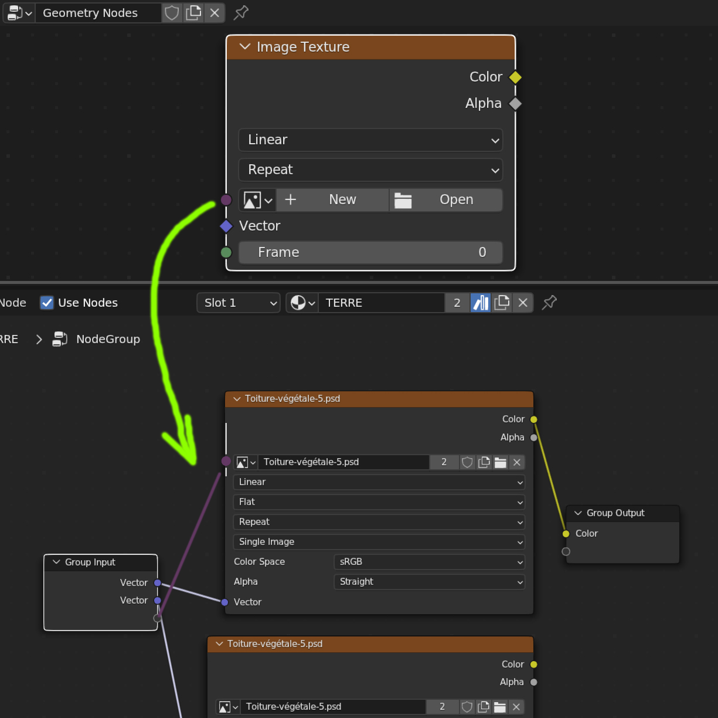718x718 pixels.
Task: Browse materials with the sphere icon dropdown
Action: (x=302, y=303)
